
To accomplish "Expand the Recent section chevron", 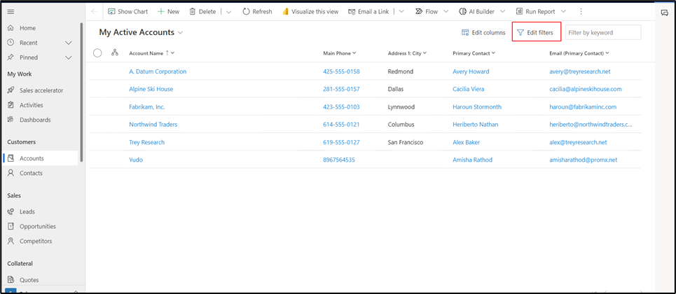I will [x=69, y=43].
